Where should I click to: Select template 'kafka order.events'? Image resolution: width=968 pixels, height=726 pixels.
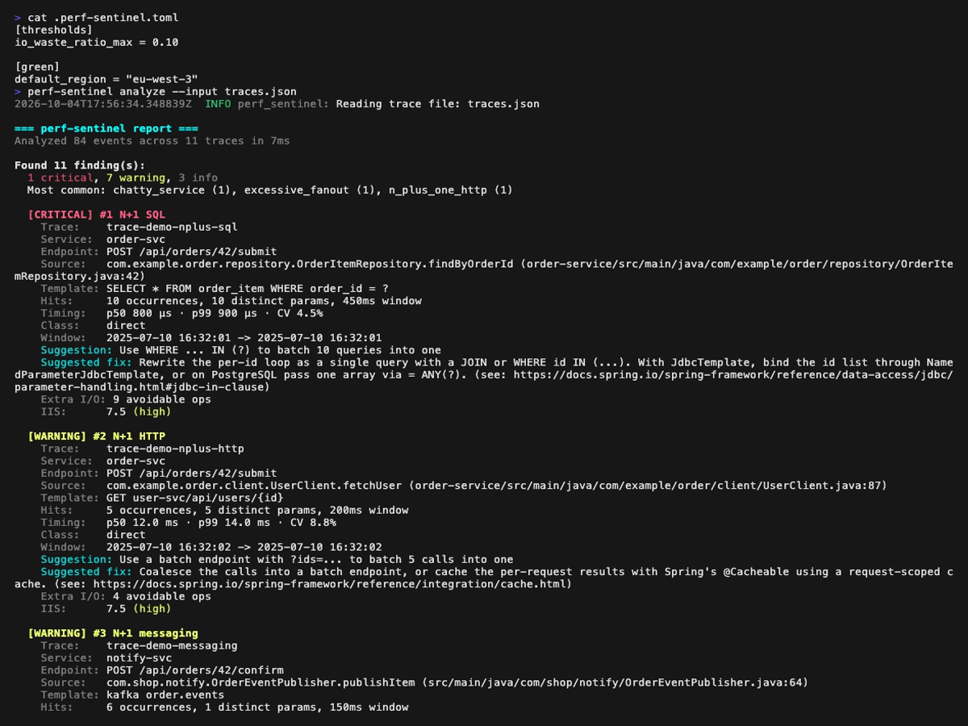(165, 695)
